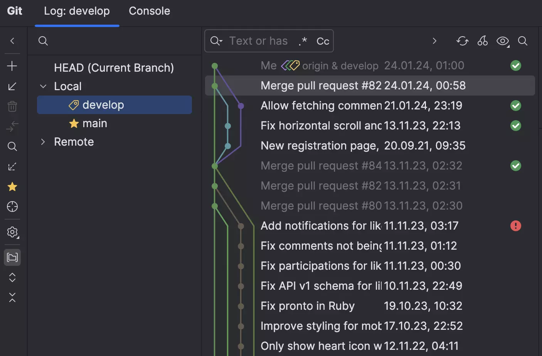Open the search history dropdown in filter
542x356 pixels.
click(x=217, y=41)
